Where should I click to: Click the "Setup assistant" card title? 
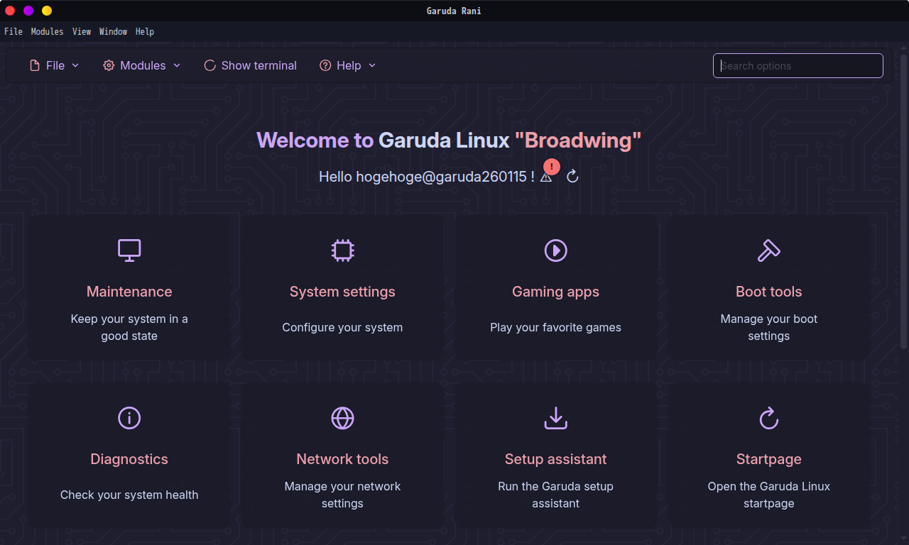555,459
